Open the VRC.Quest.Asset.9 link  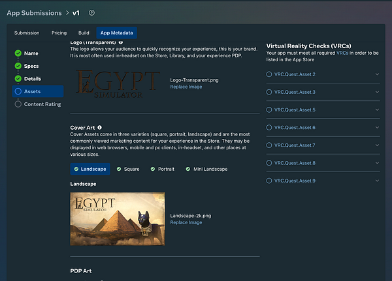[295, 181]
